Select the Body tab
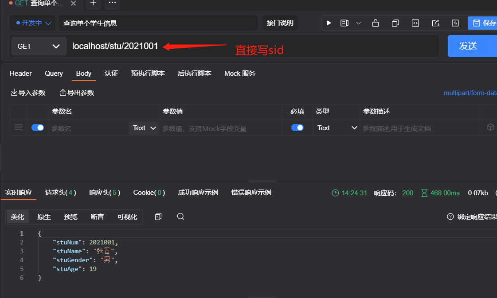 (84, 74)
